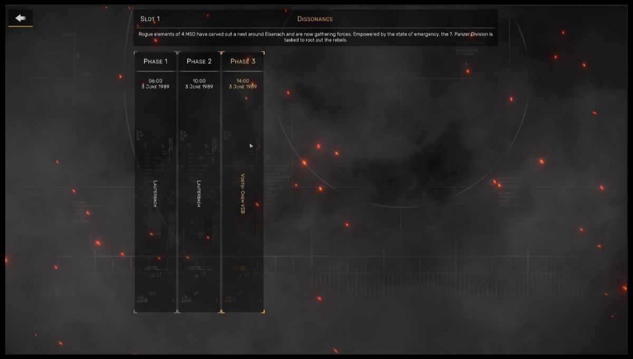The width and height of the screenshot is (633, 359).
Task: Go back using the arrow icon
Action: coord(21,18)
